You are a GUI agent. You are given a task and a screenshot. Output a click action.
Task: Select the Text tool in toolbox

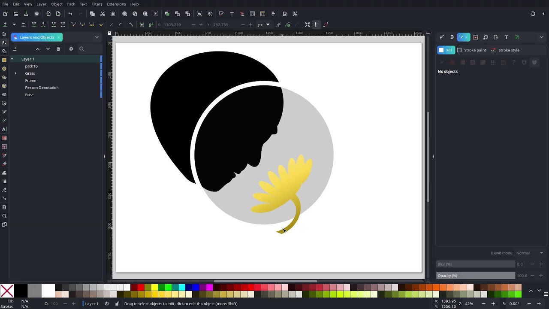[x=4, y=129]
